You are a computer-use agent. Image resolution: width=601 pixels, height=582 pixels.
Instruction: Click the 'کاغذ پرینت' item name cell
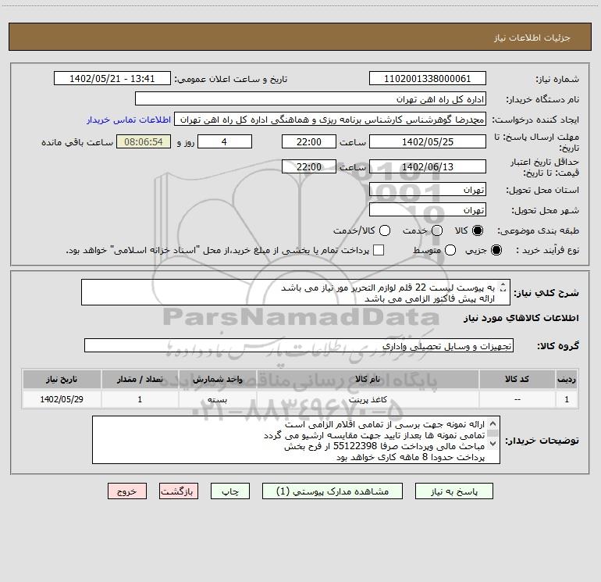tap(368, 399)
